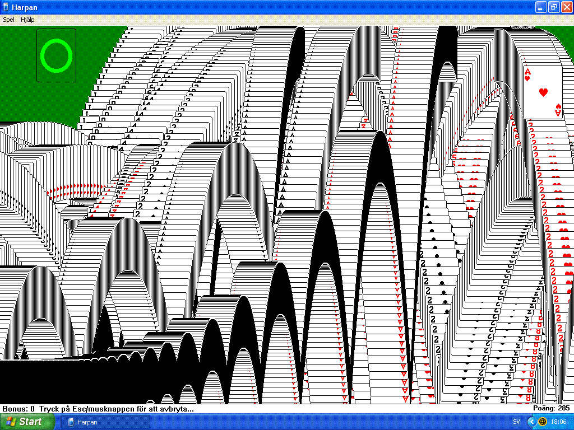This screenshot has height=430, width=574.
Task: Click the 'Tryck på Esc' status bar message
Action: coord(117,409)
